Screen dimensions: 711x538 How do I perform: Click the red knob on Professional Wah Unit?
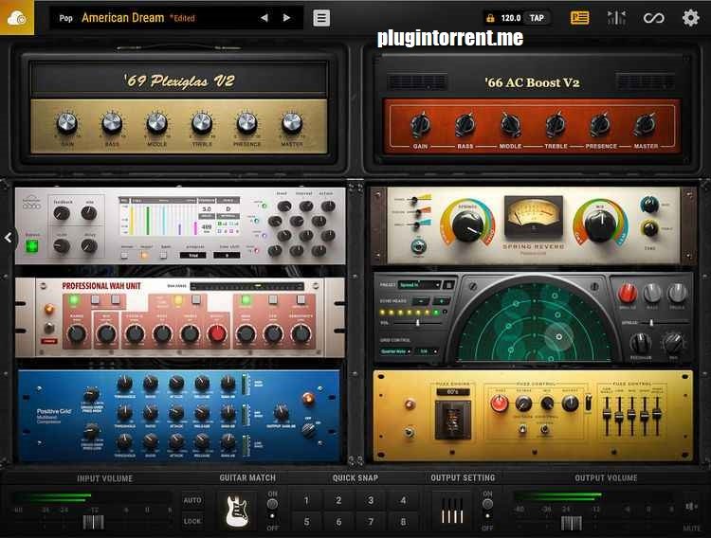point(217,333)
